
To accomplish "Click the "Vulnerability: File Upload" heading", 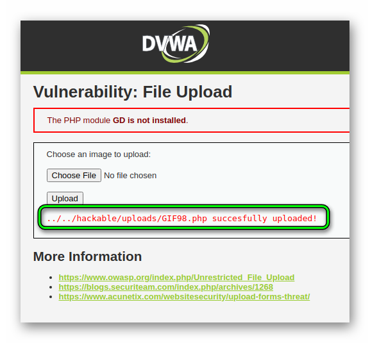I will pyautogui.click(x=133, y=92).
